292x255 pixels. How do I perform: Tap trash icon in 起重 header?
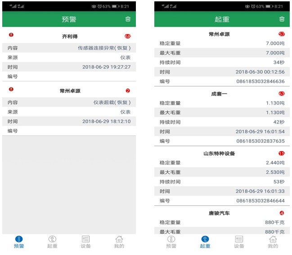[x=282, y=19]
